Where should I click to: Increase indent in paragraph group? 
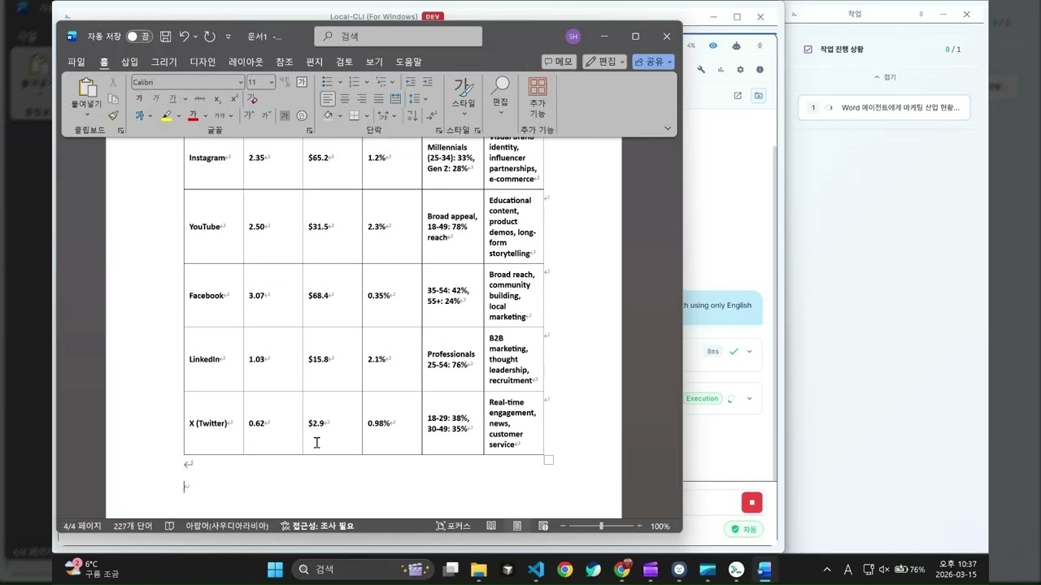[427, 82]
